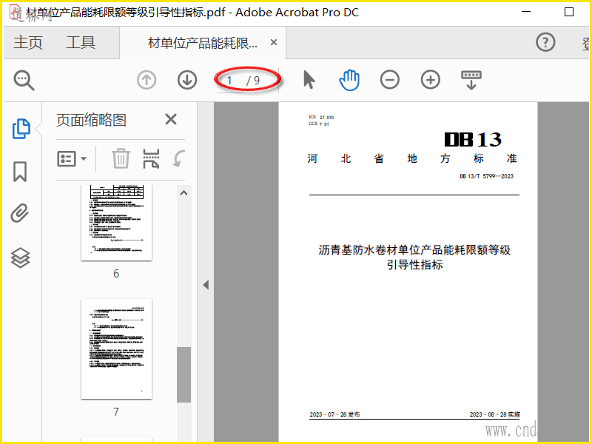592x444 pixels.
Task: Collapse the navigation pane with left arrow
Action: 206,285
